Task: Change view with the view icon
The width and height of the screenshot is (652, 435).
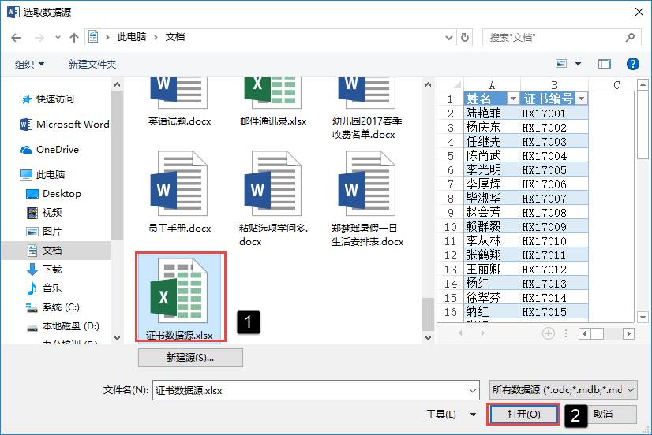Action: click(x=561, y=64)
